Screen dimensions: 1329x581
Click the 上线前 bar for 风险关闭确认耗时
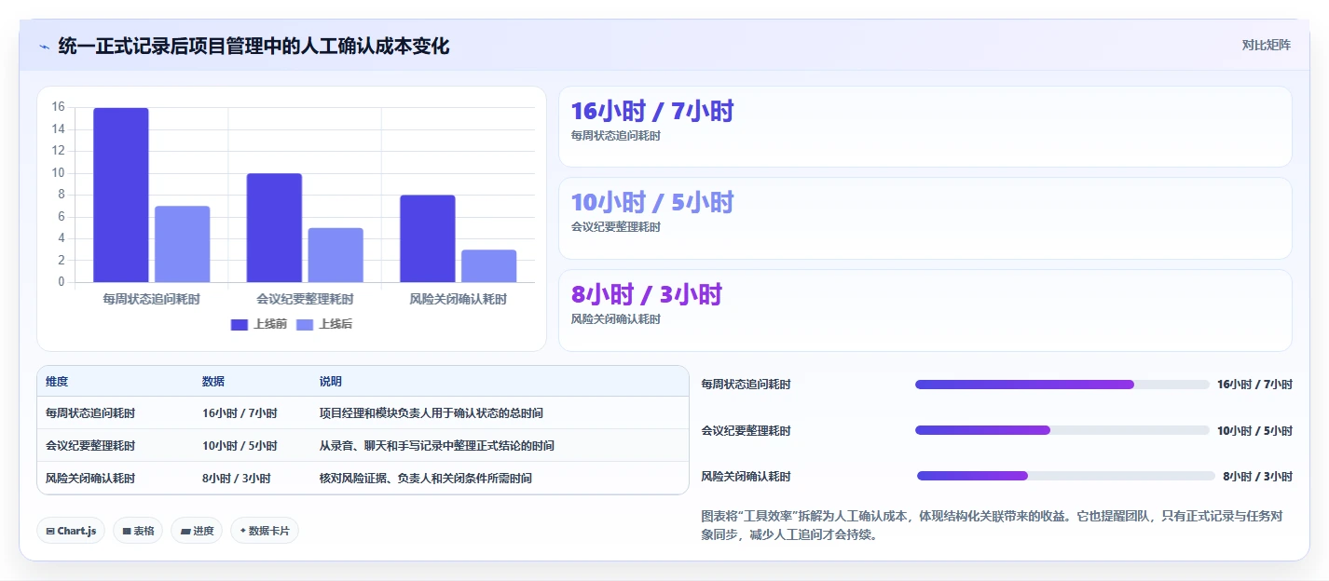click(428, 238)
